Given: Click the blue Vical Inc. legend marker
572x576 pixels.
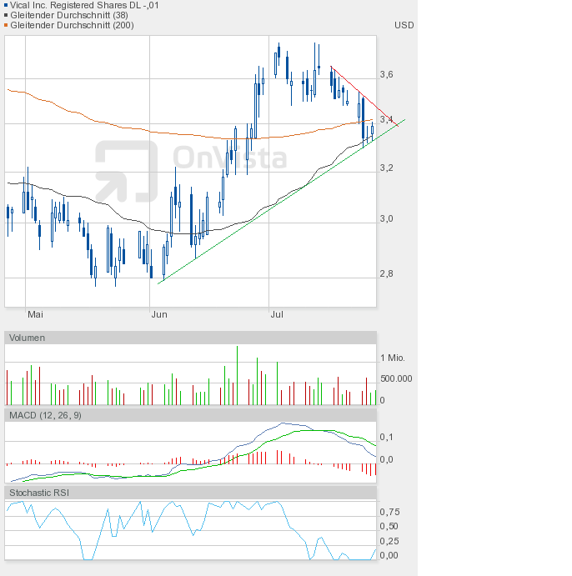Looking at the screenshot, I should point(3,5).
